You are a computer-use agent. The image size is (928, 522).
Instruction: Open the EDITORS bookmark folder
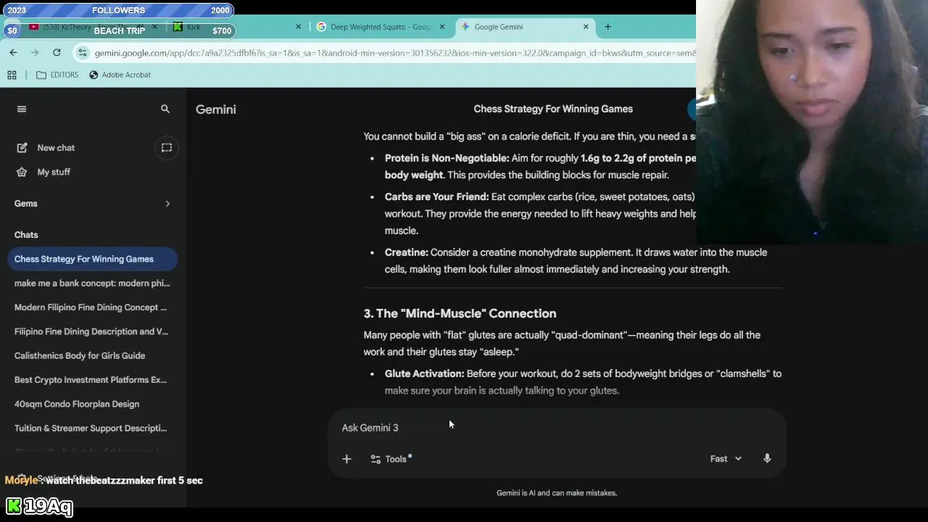57,75
